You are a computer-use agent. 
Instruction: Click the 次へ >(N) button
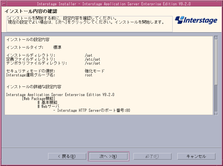[108, 156]
